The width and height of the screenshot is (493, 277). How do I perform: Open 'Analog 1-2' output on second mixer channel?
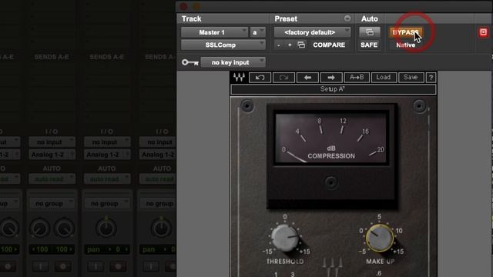[x=52, y=155]
